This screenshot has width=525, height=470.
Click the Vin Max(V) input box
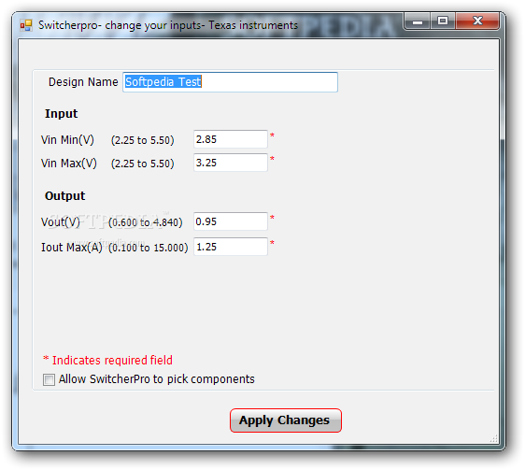click(231, 163)
